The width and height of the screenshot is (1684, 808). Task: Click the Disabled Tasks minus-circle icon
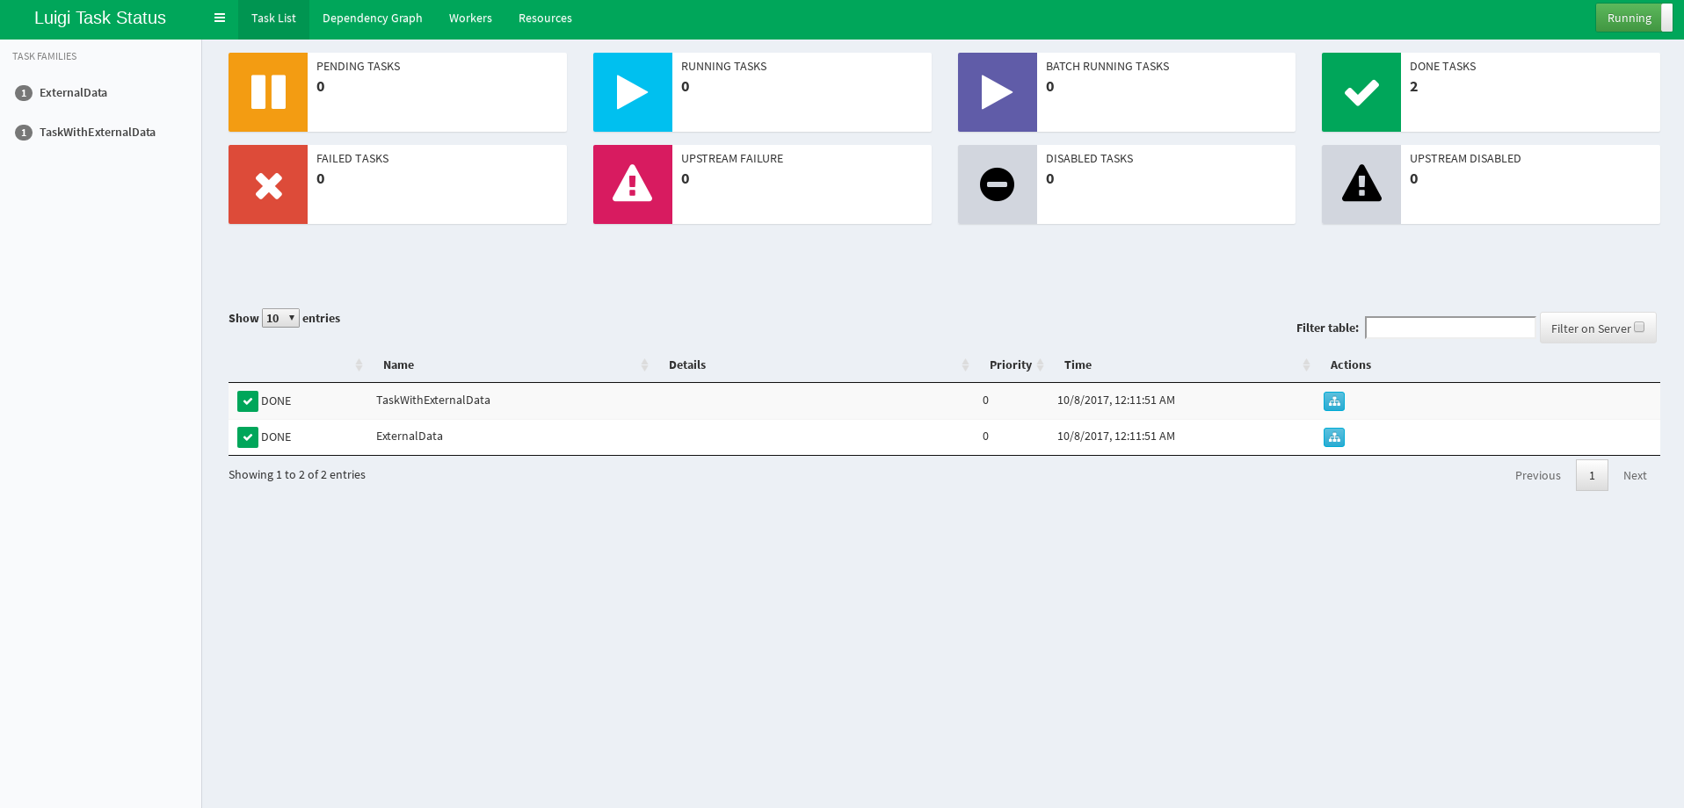(x=998, y=184)
